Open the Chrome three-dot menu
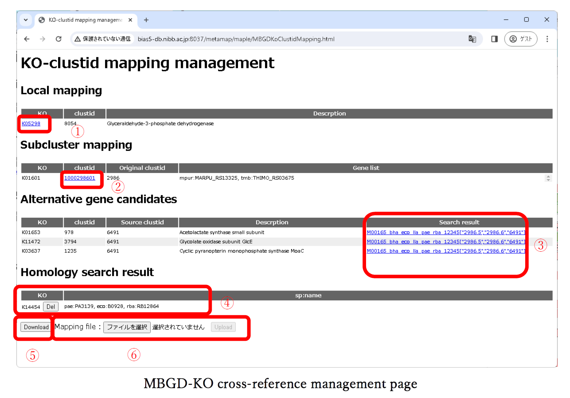The height and width of the screenshot is (398, 570). (547, 39)
